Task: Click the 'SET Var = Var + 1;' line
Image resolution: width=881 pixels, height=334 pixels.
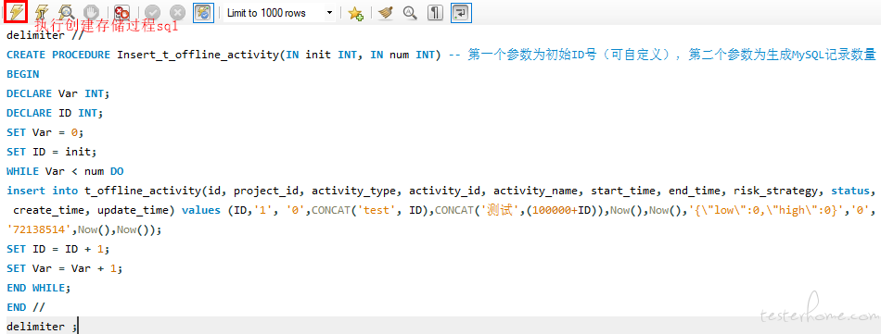Action: (65, 268)
